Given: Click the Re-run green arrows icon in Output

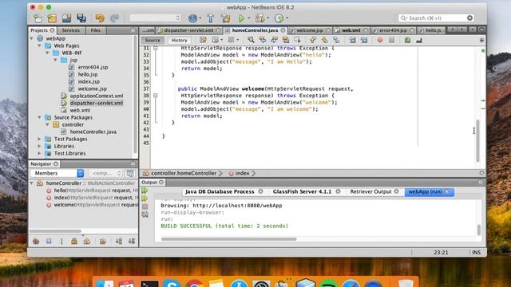Looking at the screenshot, I should coord(145,191).
